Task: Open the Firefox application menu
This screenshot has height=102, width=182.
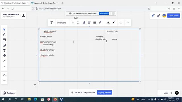Action: [179, 8]
